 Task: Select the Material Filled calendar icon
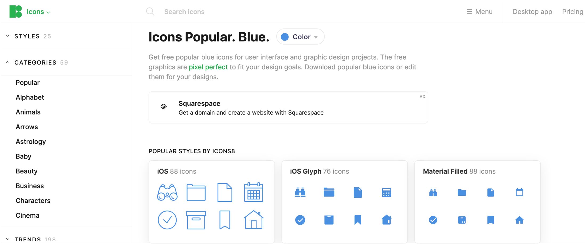point(519,192)
